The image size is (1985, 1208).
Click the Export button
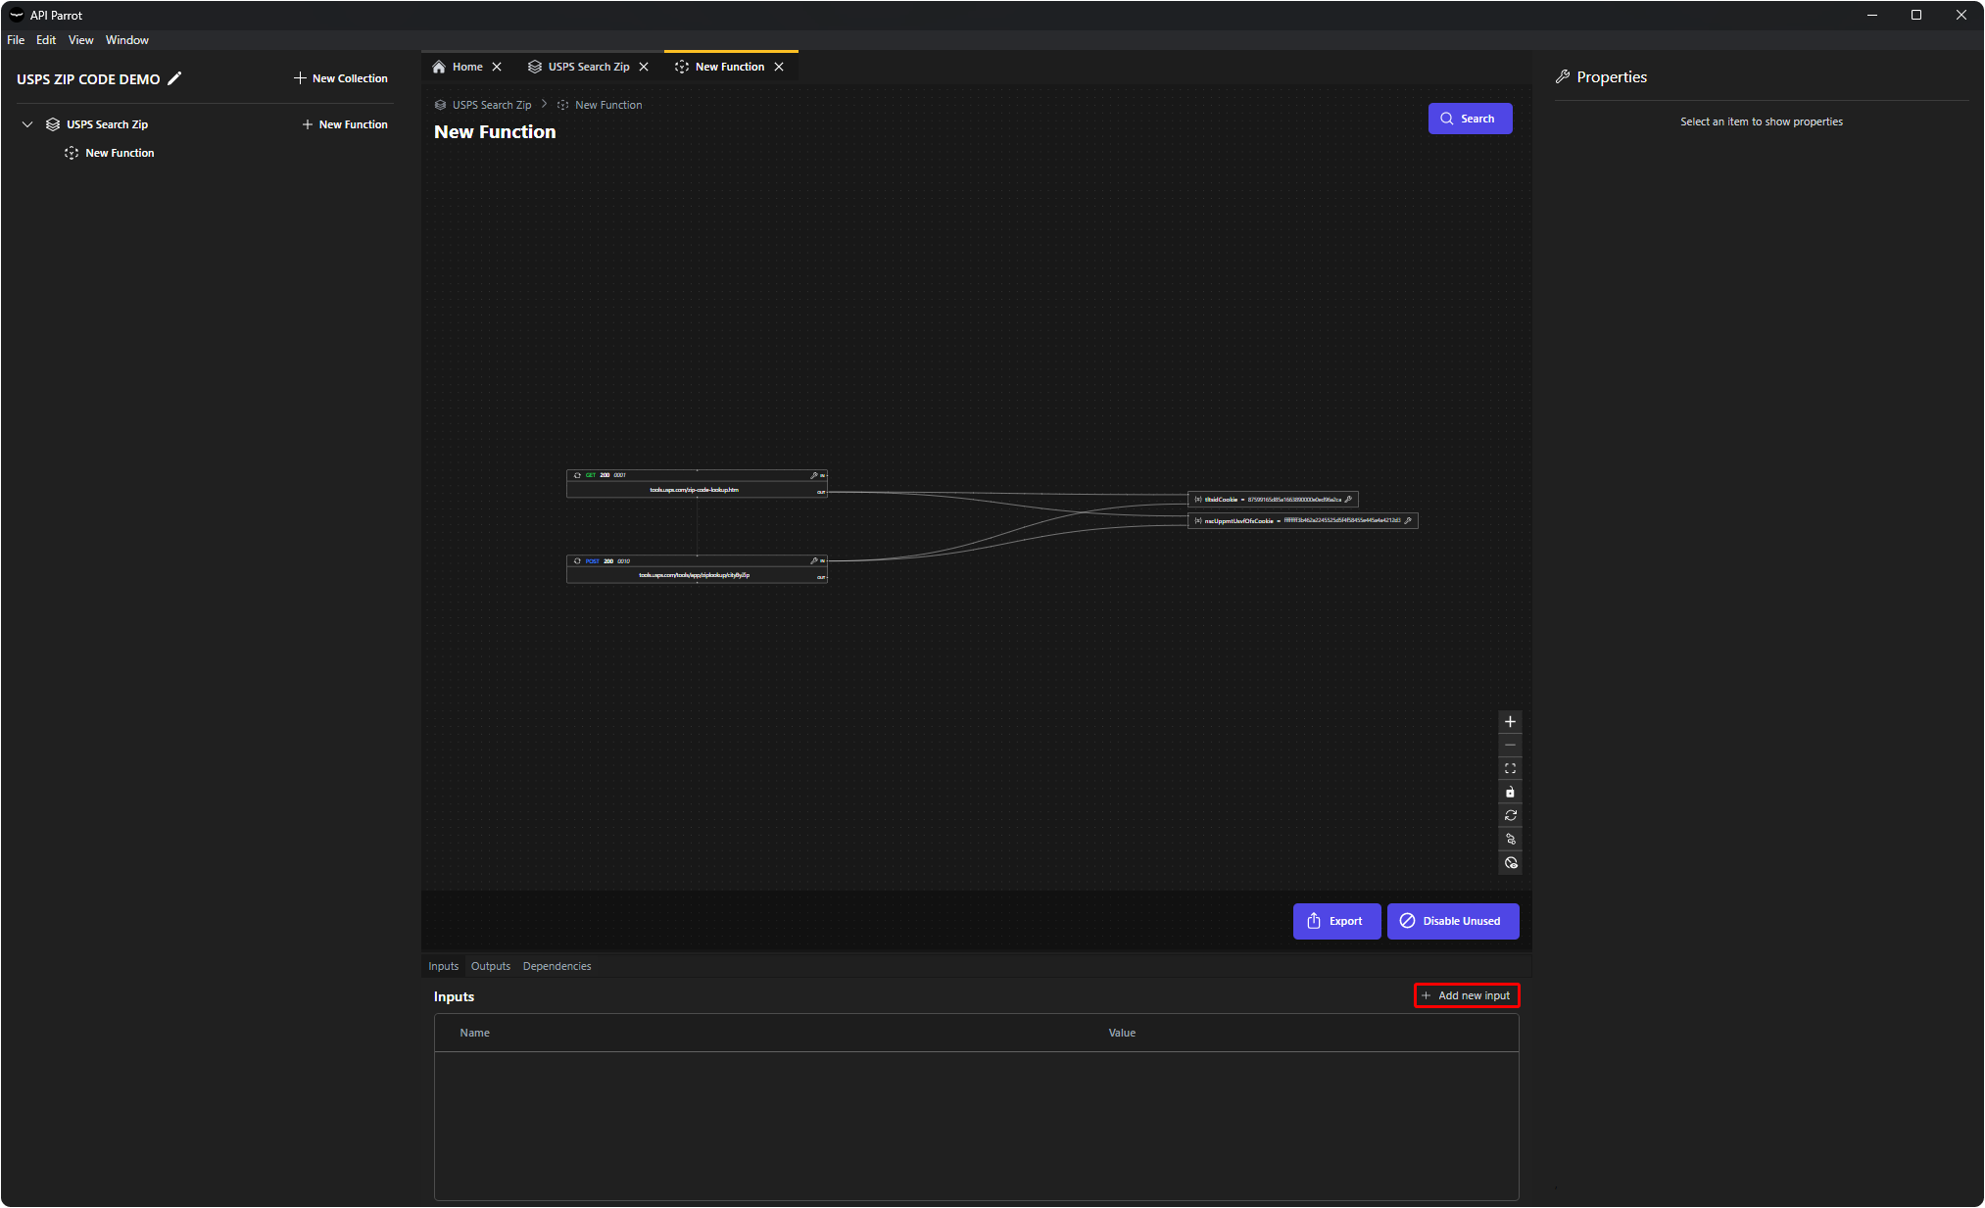pos(1336,921)
